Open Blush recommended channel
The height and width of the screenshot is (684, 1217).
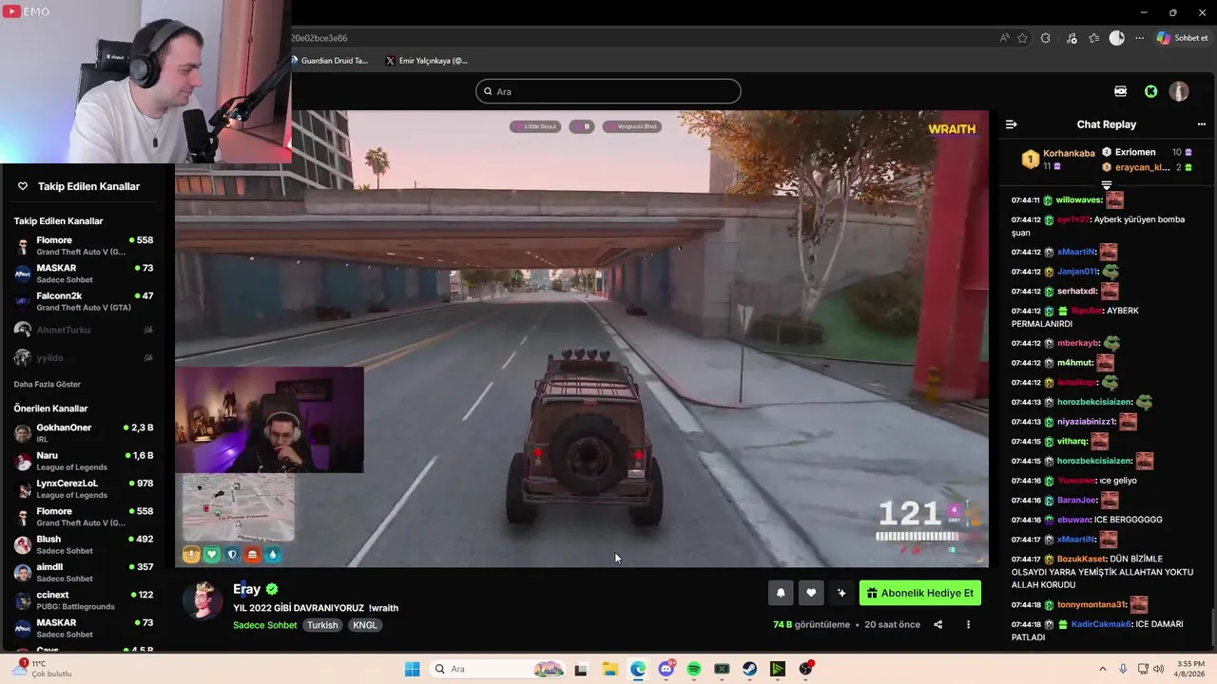84,544
